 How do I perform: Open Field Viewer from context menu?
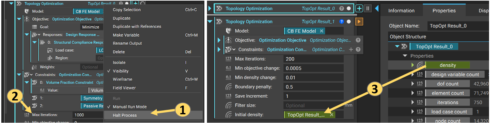pos(124,88)
